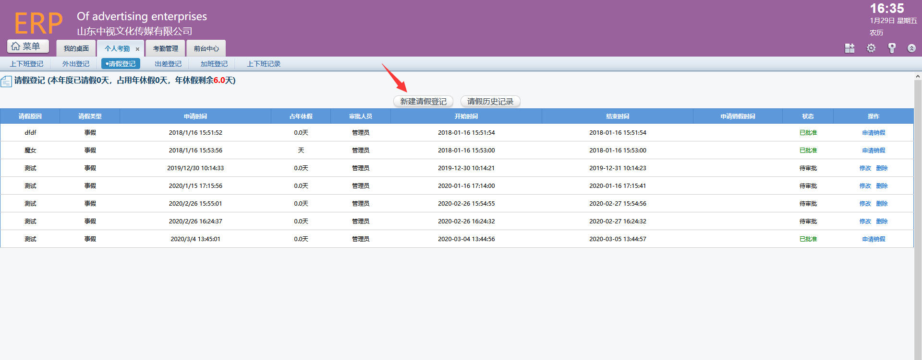Click the dfdf reason cell
The height and width of the screenshot is (360, 922).
point(30,133)
